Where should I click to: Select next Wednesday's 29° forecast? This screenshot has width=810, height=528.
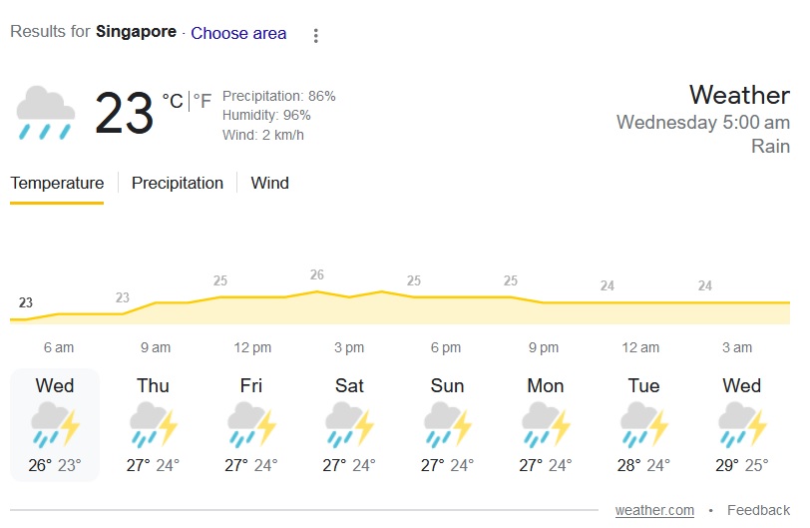741,425
